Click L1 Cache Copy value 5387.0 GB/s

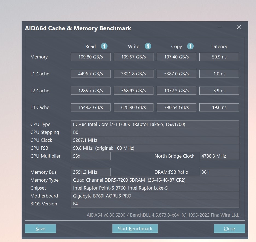click(x=176, y=74)
